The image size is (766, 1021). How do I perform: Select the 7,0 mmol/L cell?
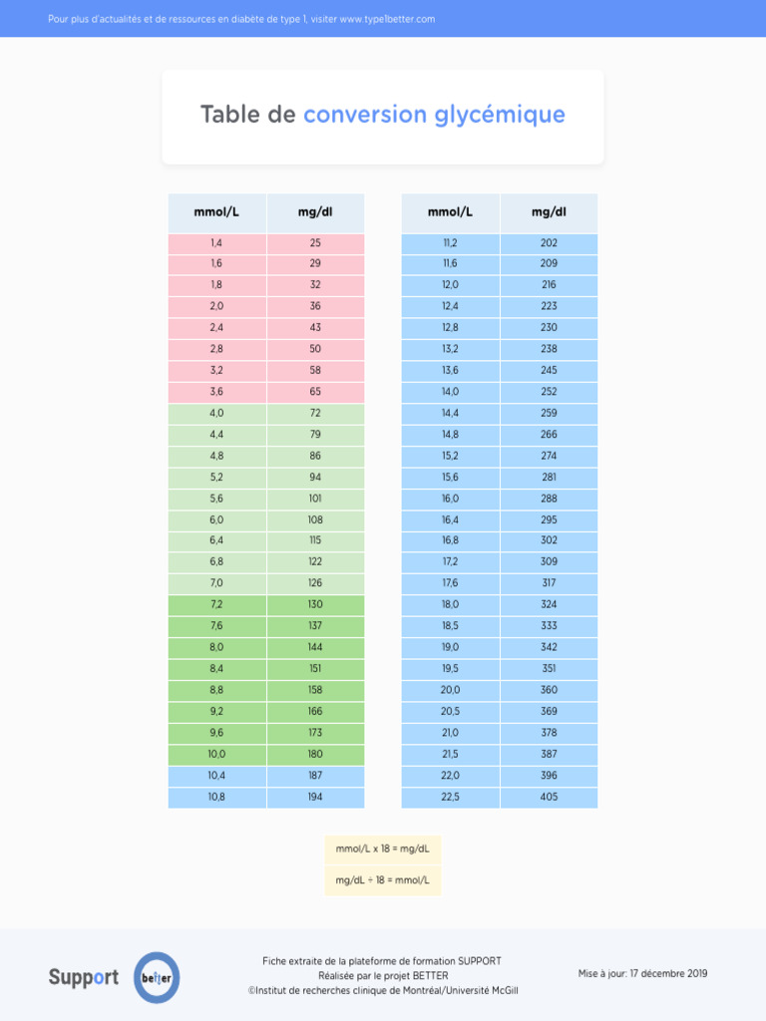tap(216, 583)
